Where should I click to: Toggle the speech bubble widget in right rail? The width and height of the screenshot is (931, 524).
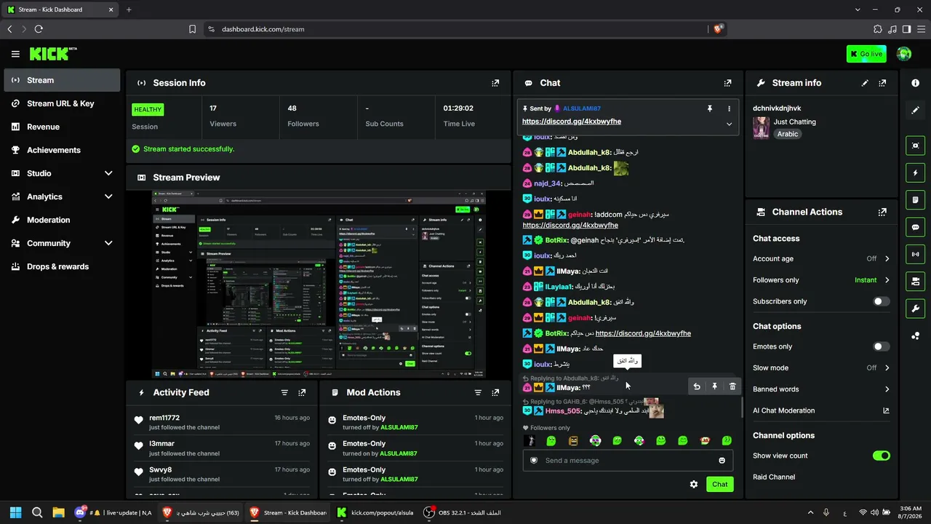pos(915,227)
